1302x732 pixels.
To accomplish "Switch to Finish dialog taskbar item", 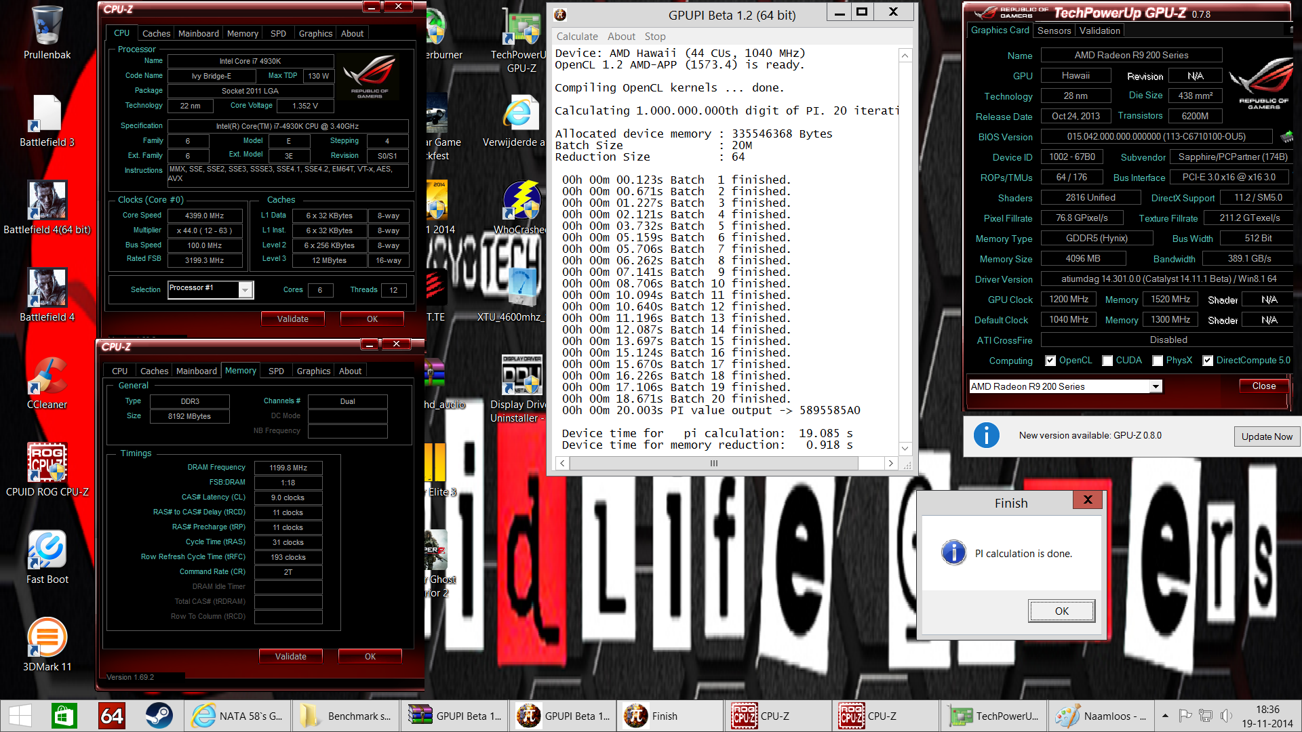I will pos(671,716).
